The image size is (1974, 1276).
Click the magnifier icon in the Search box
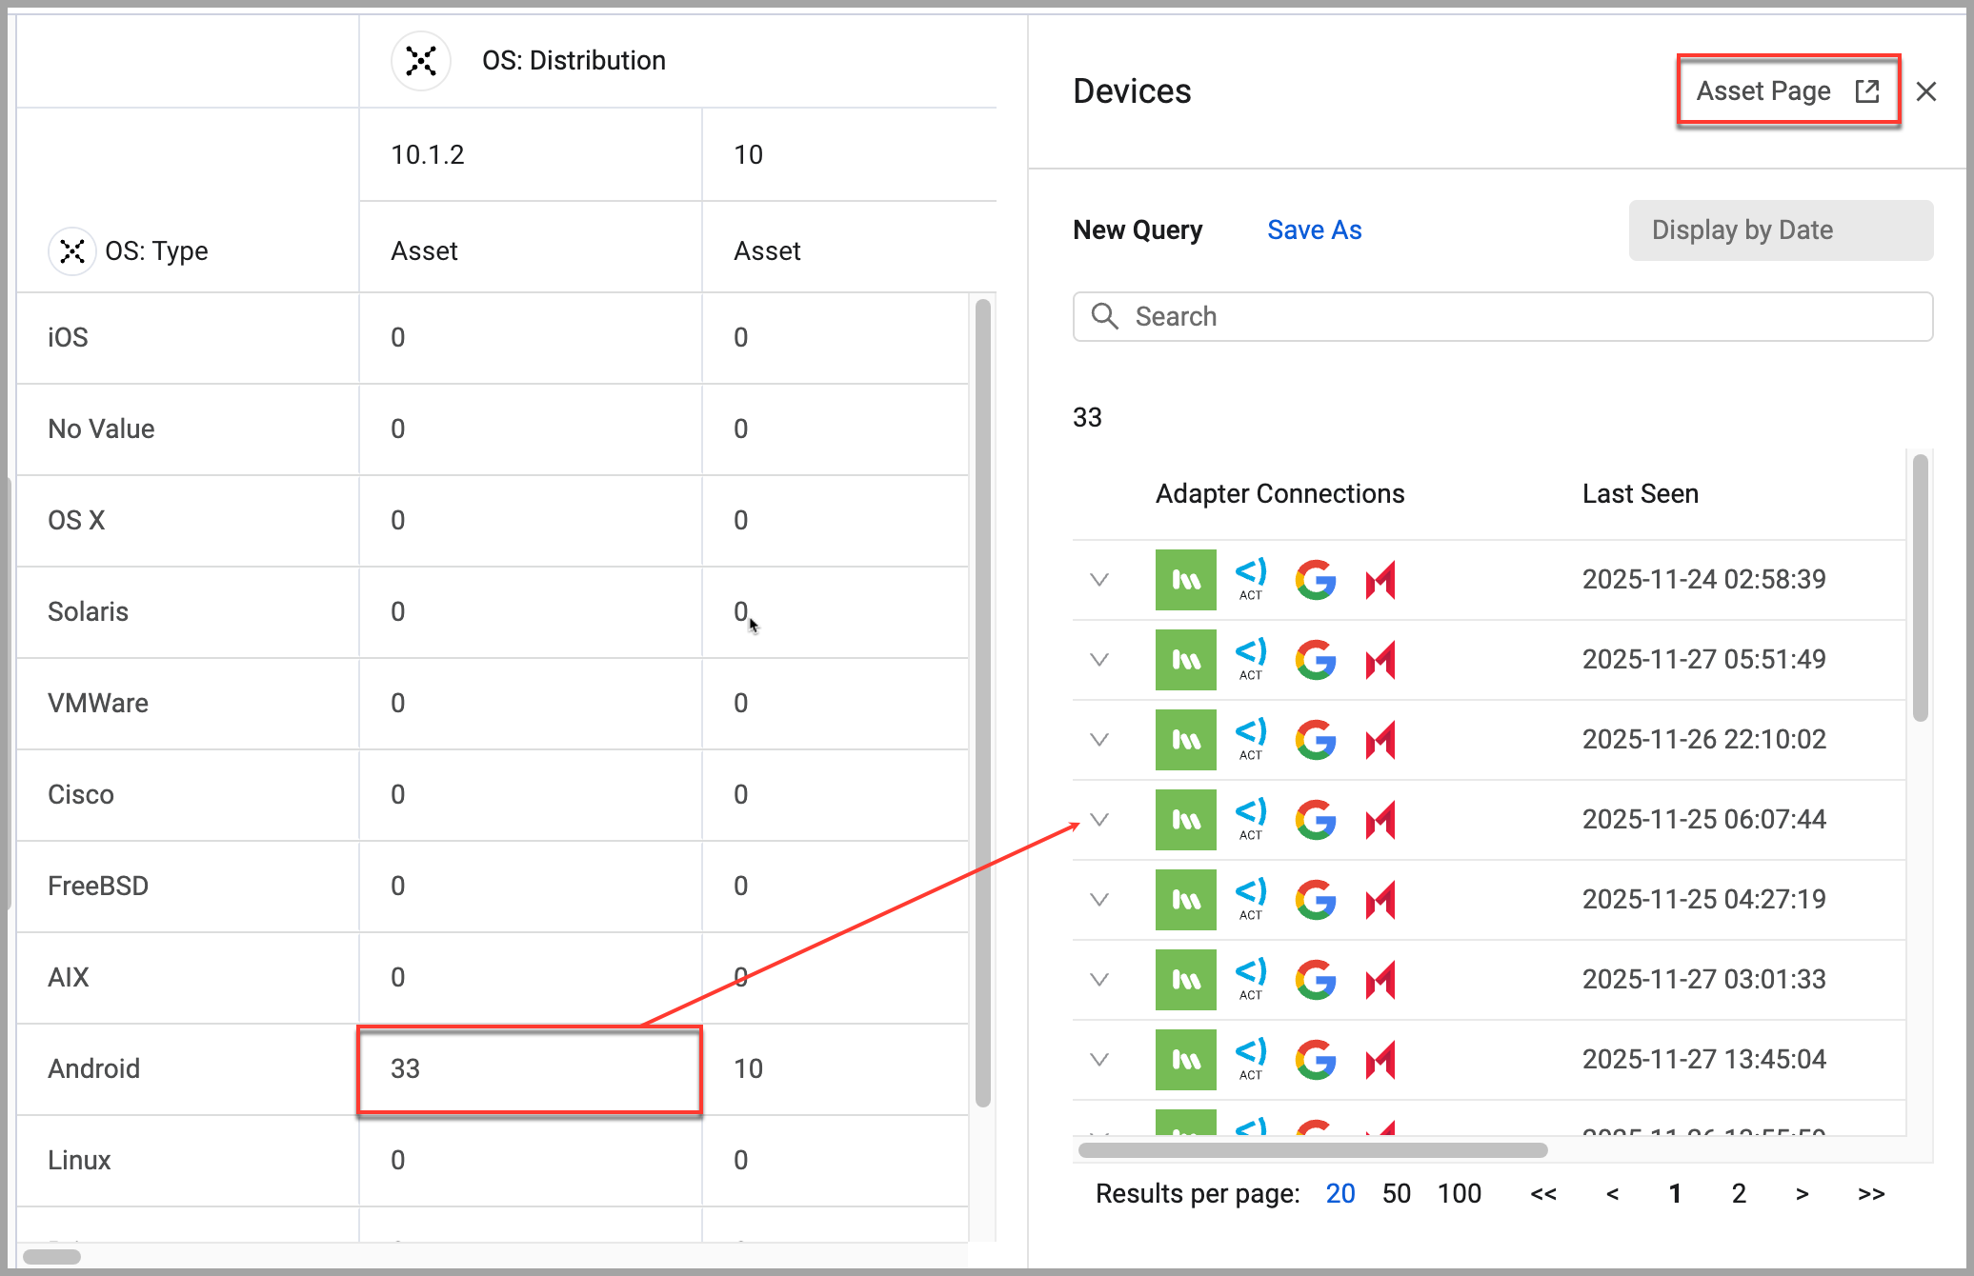pyautogui.click(x=1104, y=316)
